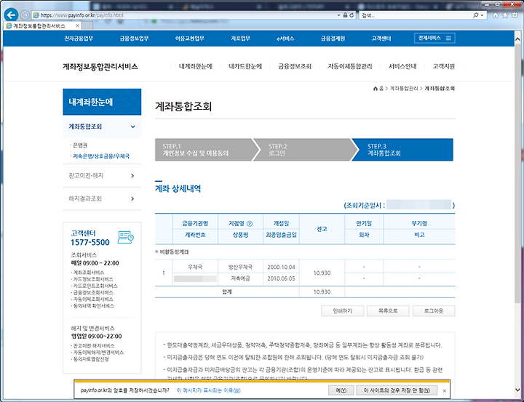
Task: Click the hamburger icon in 전체서비스 button
Action: (x=448, y=38)
